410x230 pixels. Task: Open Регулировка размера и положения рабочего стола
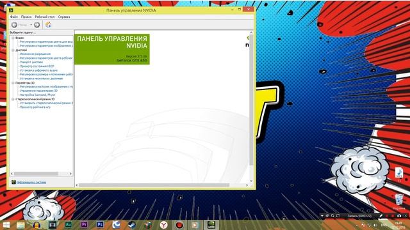46,74
